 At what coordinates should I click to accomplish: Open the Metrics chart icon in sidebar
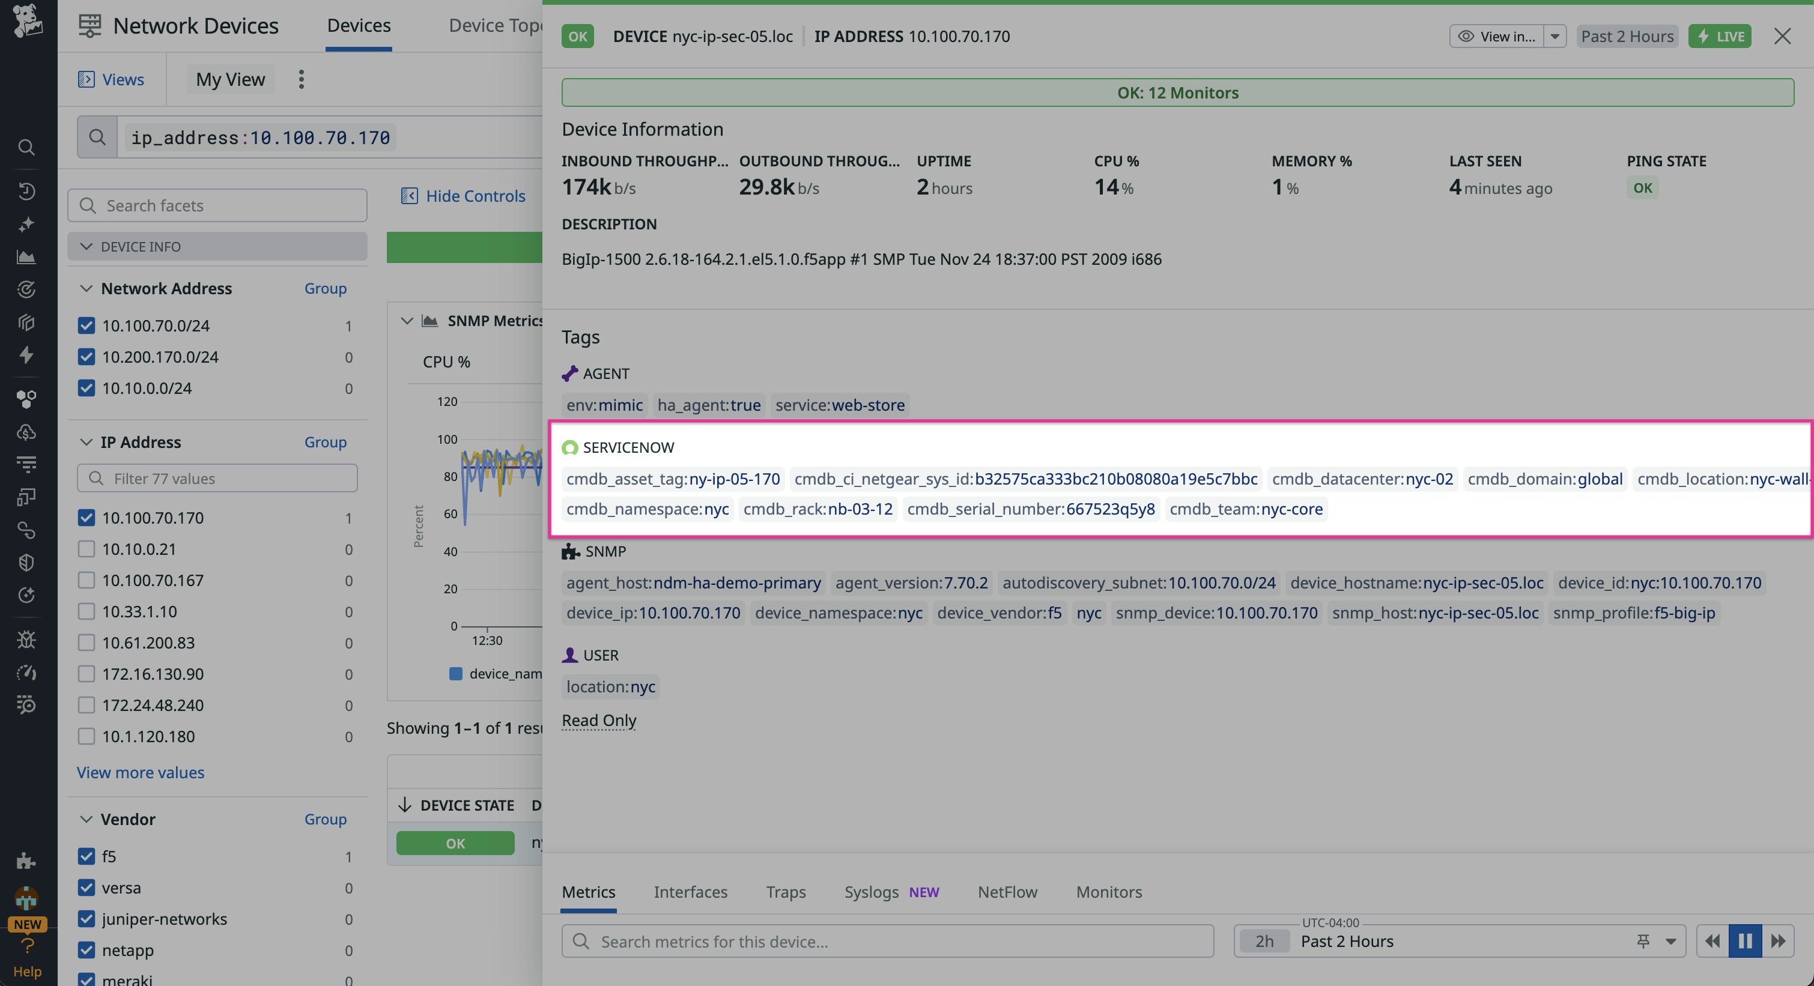pos(26,257)
